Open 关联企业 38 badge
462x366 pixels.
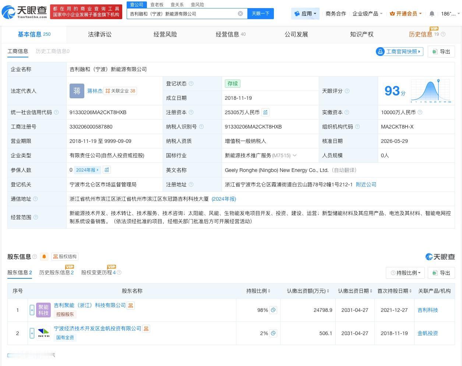pyautogui.click(x=120, y=91)
